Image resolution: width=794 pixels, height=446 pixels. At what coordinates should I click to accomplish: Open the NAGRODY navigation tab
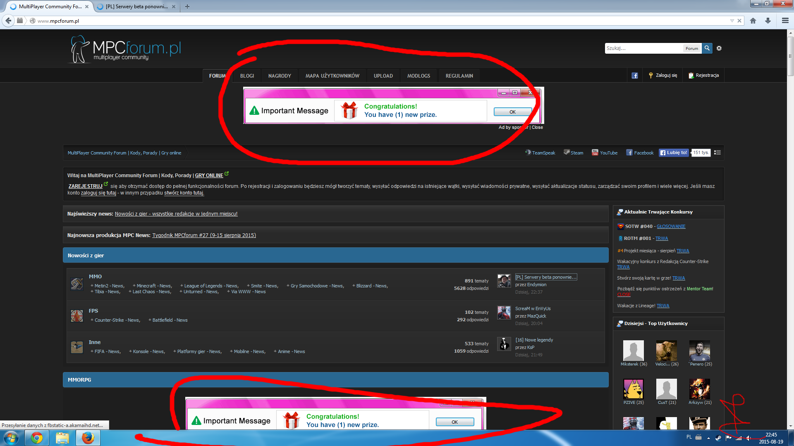click(x=280, y=76)
